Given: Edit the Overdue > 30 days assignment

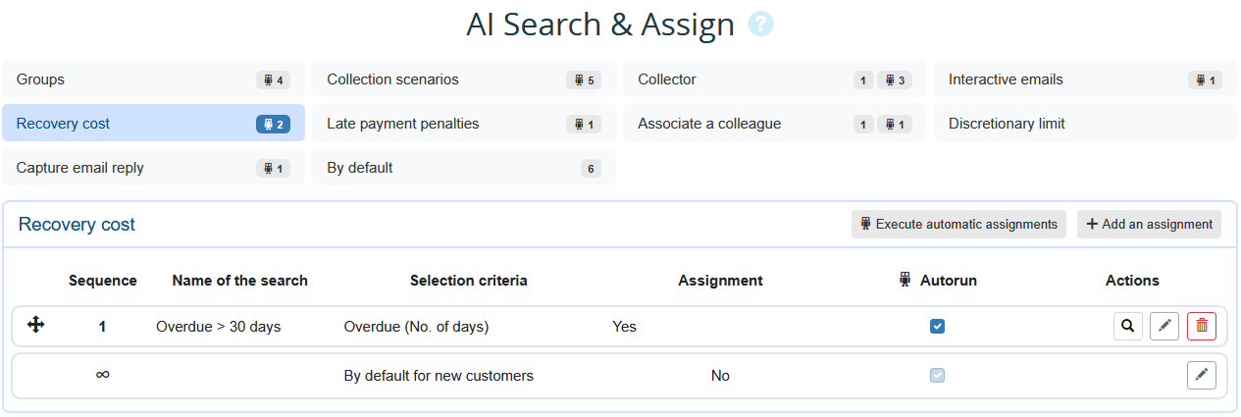Looking at the screenshot, I should click(1164, 327).
